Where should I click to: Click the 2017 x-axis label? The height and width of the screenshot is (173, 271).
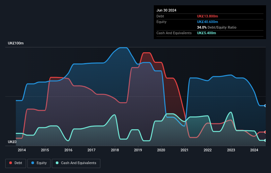[91, 150]
